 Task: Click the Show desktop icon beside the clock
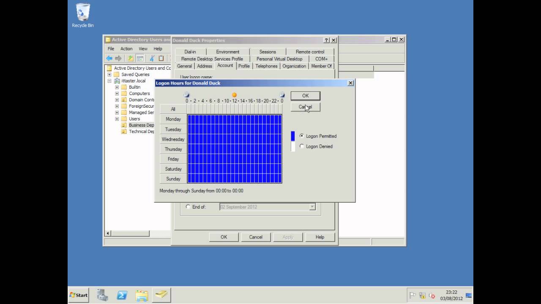click(469, 295)
